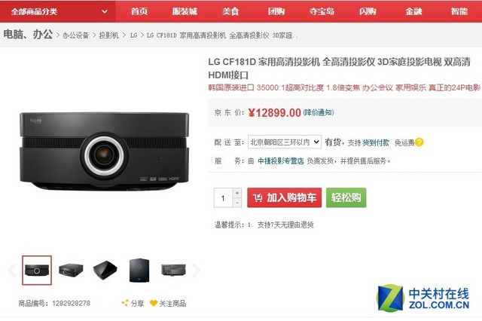Click the yellow question mark help icon
The width and height of the screenshot is (482, 321).
point(419,142)
